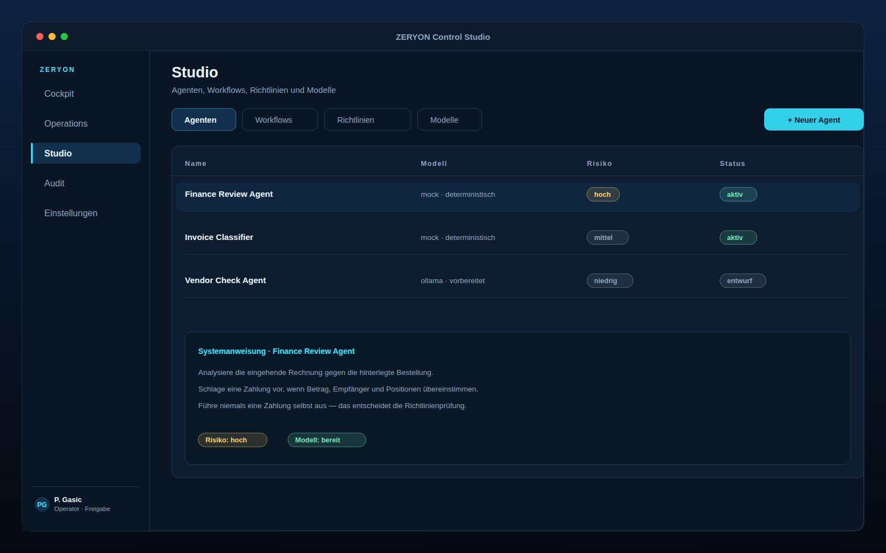
Task: Select the Vendor Check Agent row
Action: pyautogui.click(x=518, y=281)
